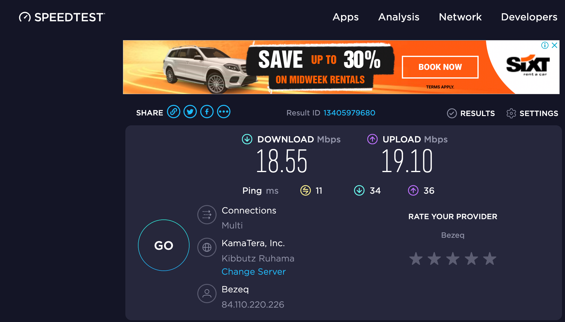Screen dimensions: 565x322
Task: Click the Result ID 13405979680
Action: [349, 113]
